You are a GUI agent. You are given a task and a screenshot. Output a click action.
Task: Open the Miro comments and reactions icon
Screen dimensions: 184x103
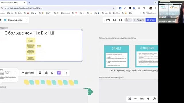[114, 20]
